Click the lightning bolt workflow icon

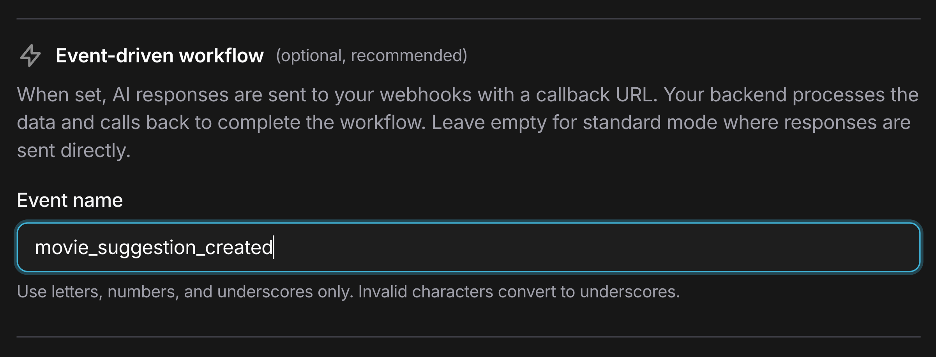click(x=30, y=56)
